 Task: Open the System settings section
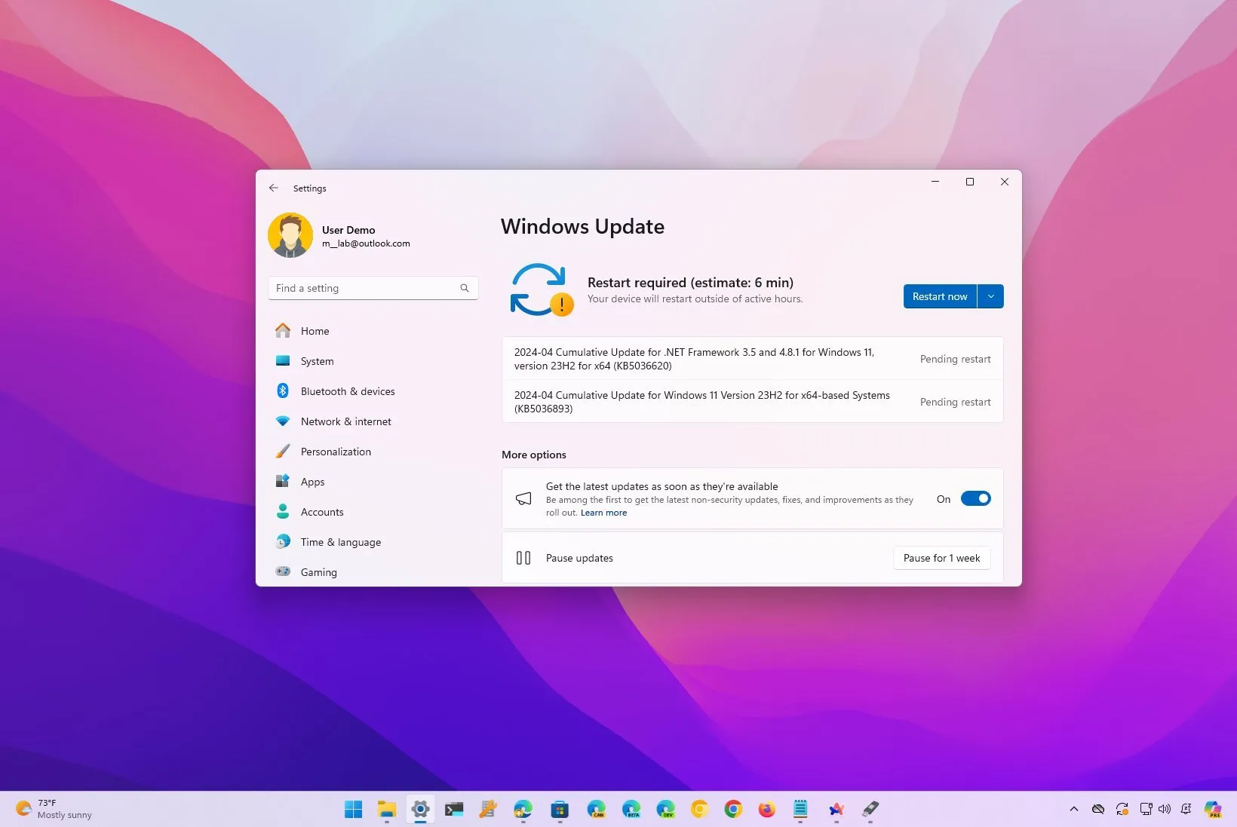pyautogui.click(x=317, y=361)
